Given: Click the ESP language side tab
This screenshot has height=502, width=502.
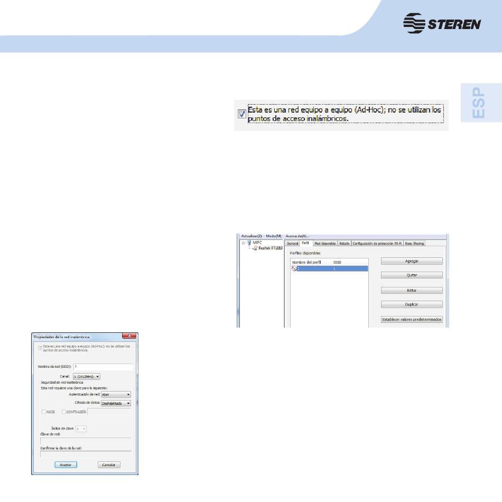Looking at the screenshot, I should click(481, 103).
